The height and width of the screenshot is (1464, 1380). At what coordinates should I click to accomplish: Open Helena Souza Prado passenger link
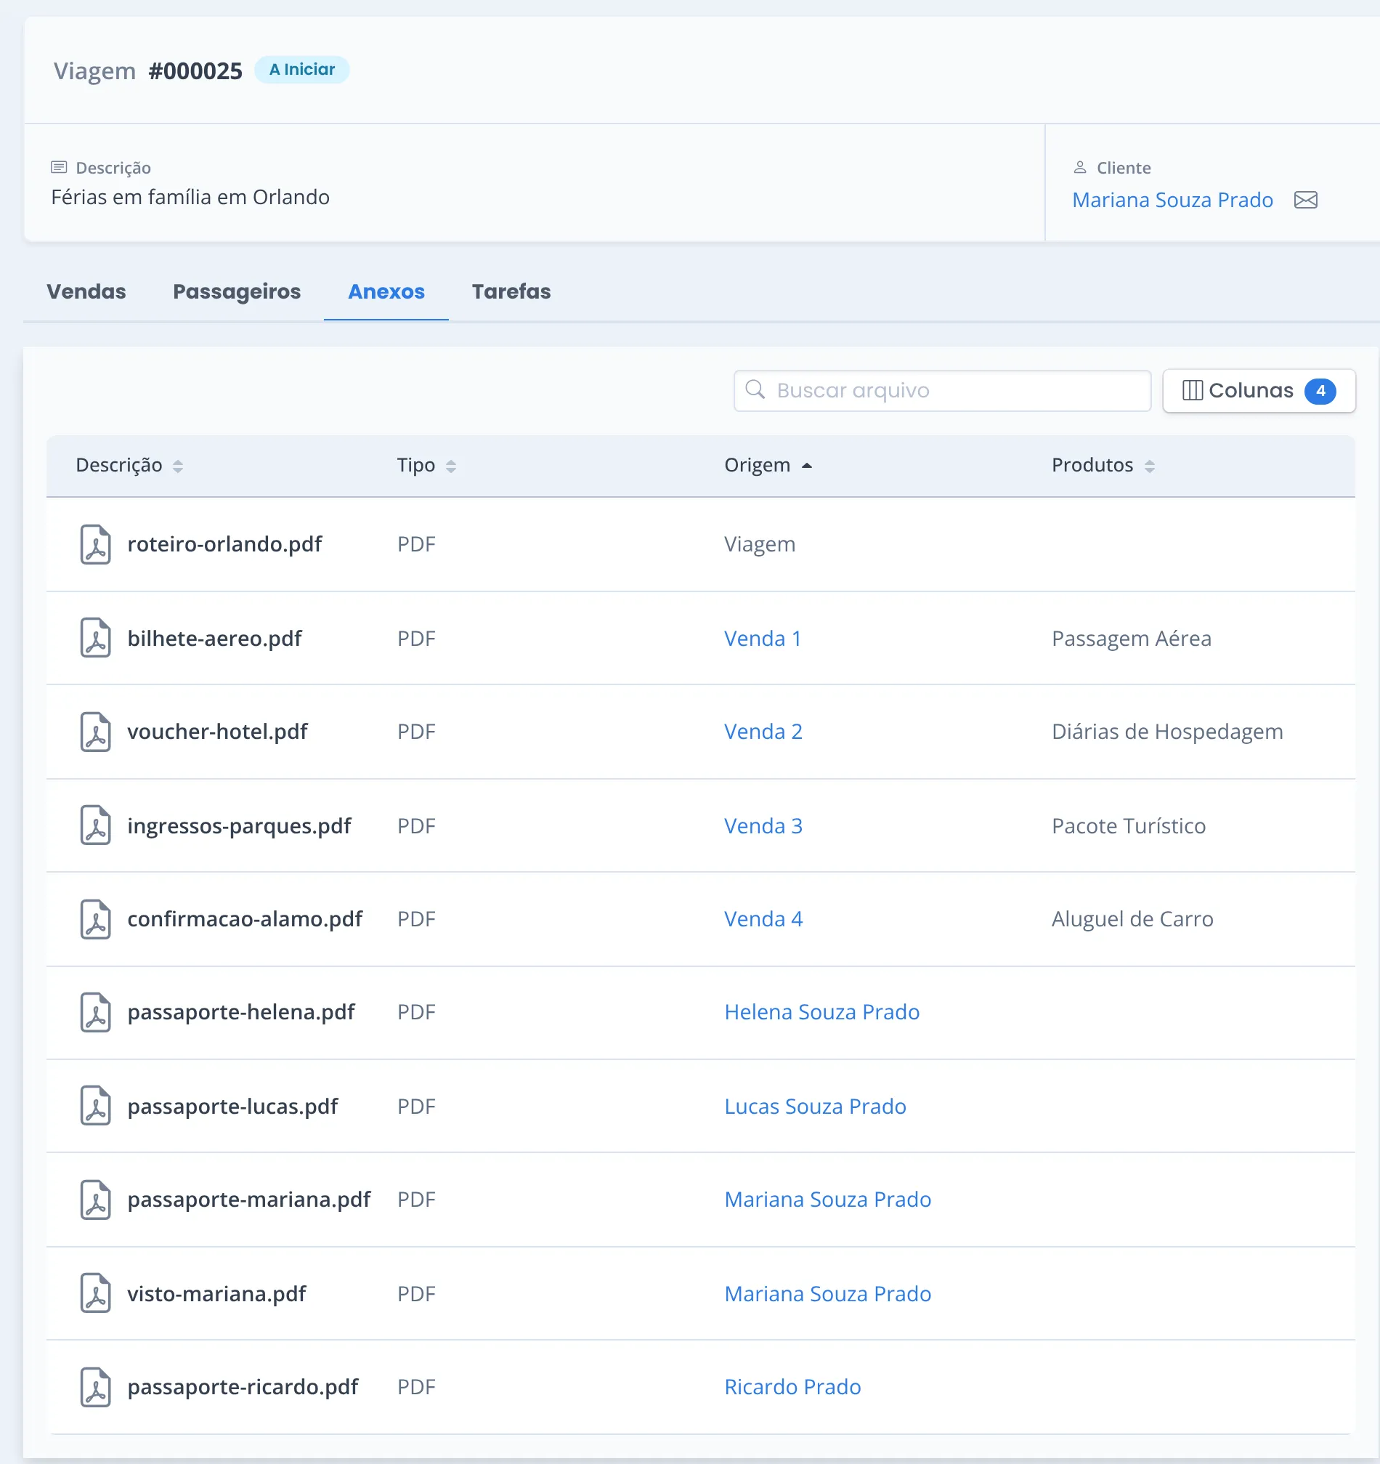(x=822, y=1013)
